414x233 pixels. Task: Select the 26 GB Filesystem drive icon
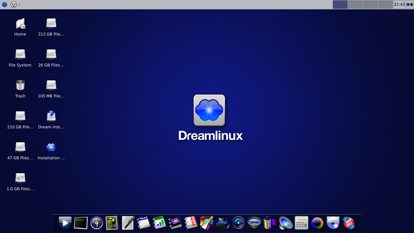51,55
